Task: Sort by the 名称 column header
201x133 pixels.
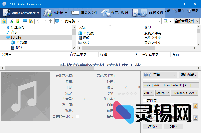Action: coord(82,28)
